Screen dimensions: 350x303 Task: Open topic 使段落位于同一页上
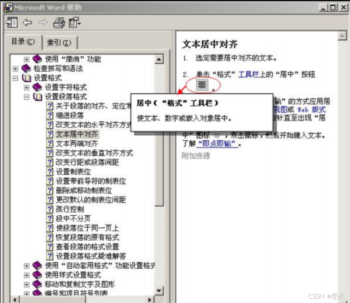[87, 228]
